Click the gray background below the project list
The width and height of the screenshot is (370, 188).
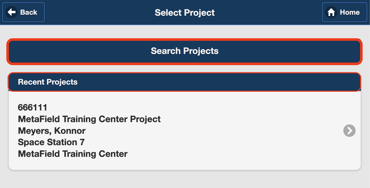coord(184,179)
